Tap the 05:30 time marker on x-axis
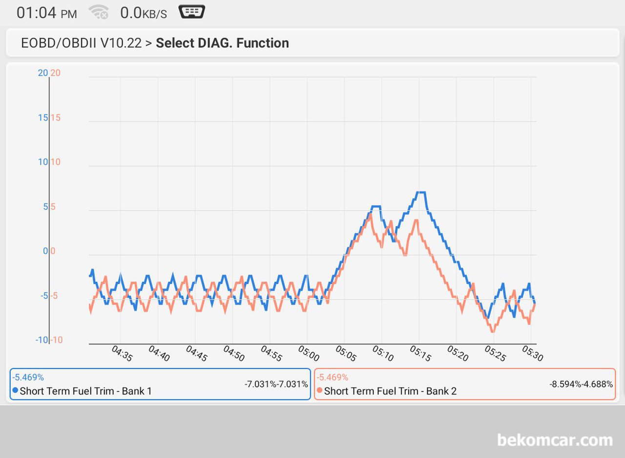This screenshot has width=625, height=458. 532,354
